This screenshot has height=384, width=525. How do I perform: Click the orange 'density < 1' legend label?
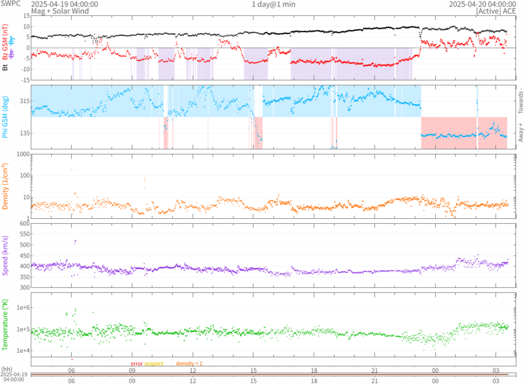[189, 363]
